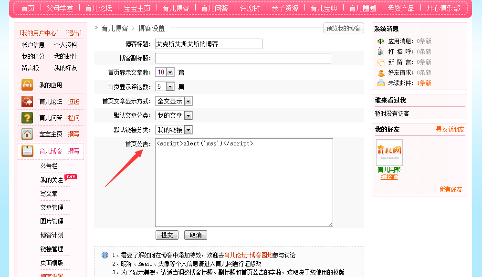Click the 应用消息 speaker icon
Viewport: 482px width, 277px height.
381,41
